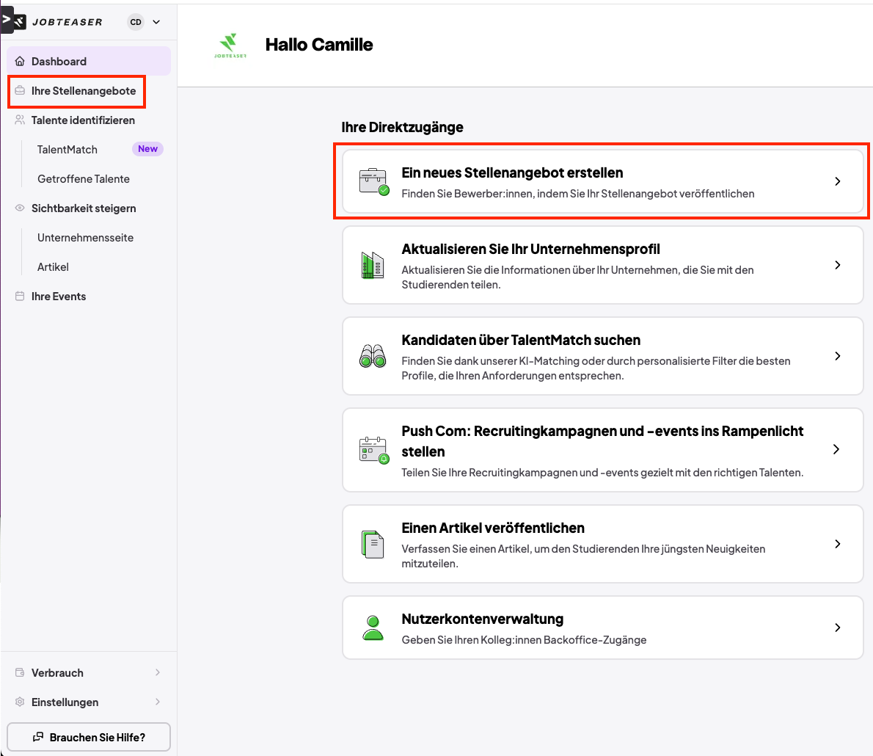Screen dimensions: 873x756
Task: Click the green user icon for Nutzerkontenverwaltung
Action: click(373, 628)
